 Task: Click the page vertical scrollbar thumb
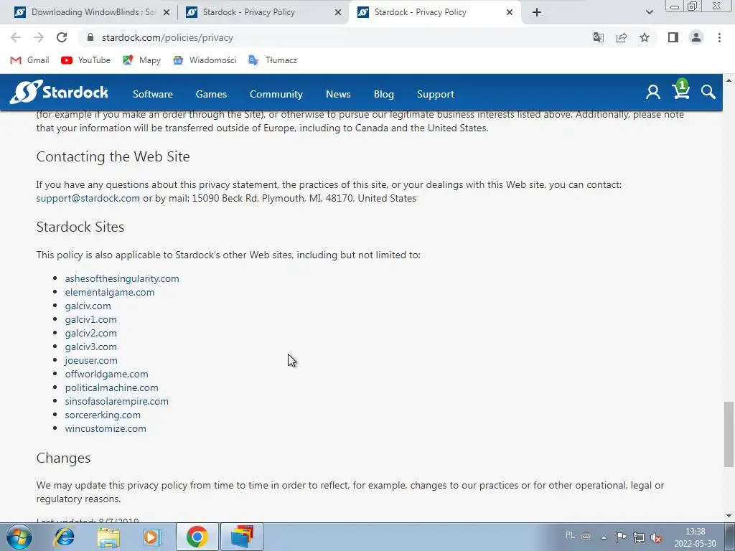pyautogui.click(x=729, y=434)
